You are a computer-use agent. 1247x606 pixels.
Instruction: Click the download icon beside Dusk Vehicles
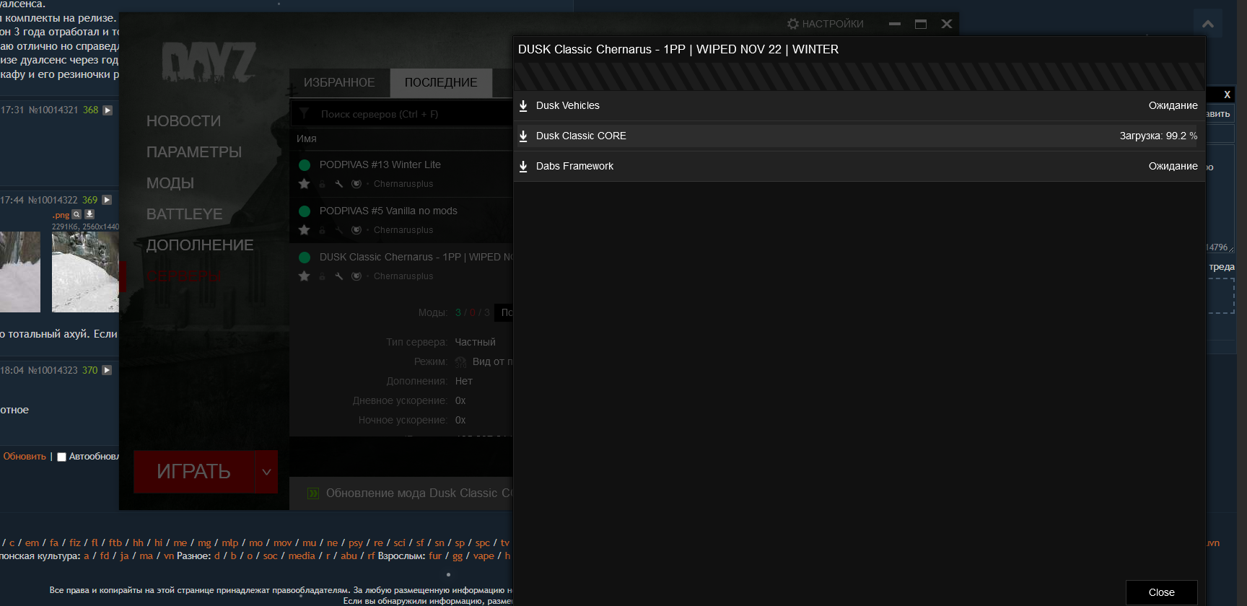[x=523, y=106]
